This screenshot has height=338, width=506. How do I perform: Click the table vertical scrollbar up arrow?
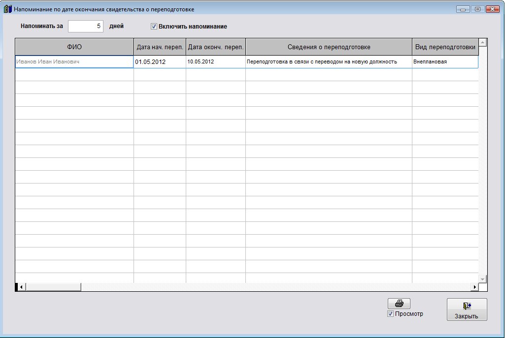(482, 42)
